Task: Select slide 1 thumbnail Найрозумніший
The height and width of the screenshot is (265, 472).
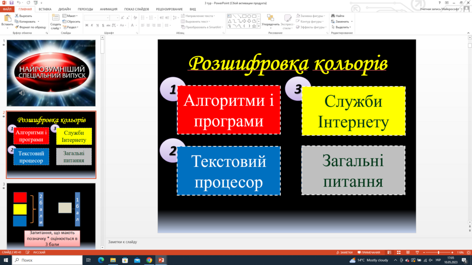Action: 51,73
